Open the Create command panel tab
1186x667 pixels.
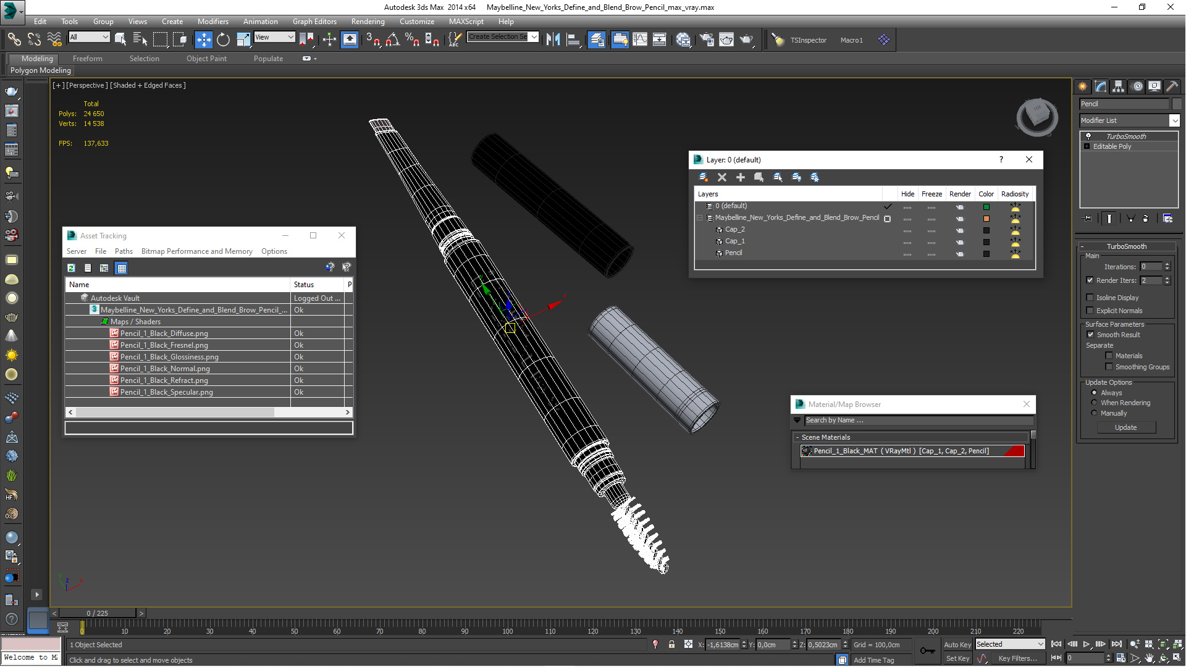pyautogui.click(x=1082, y=86)
